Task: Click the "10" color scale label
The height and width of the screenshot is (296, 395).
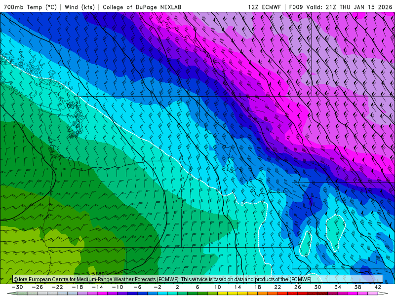Action: pos(218,287)
